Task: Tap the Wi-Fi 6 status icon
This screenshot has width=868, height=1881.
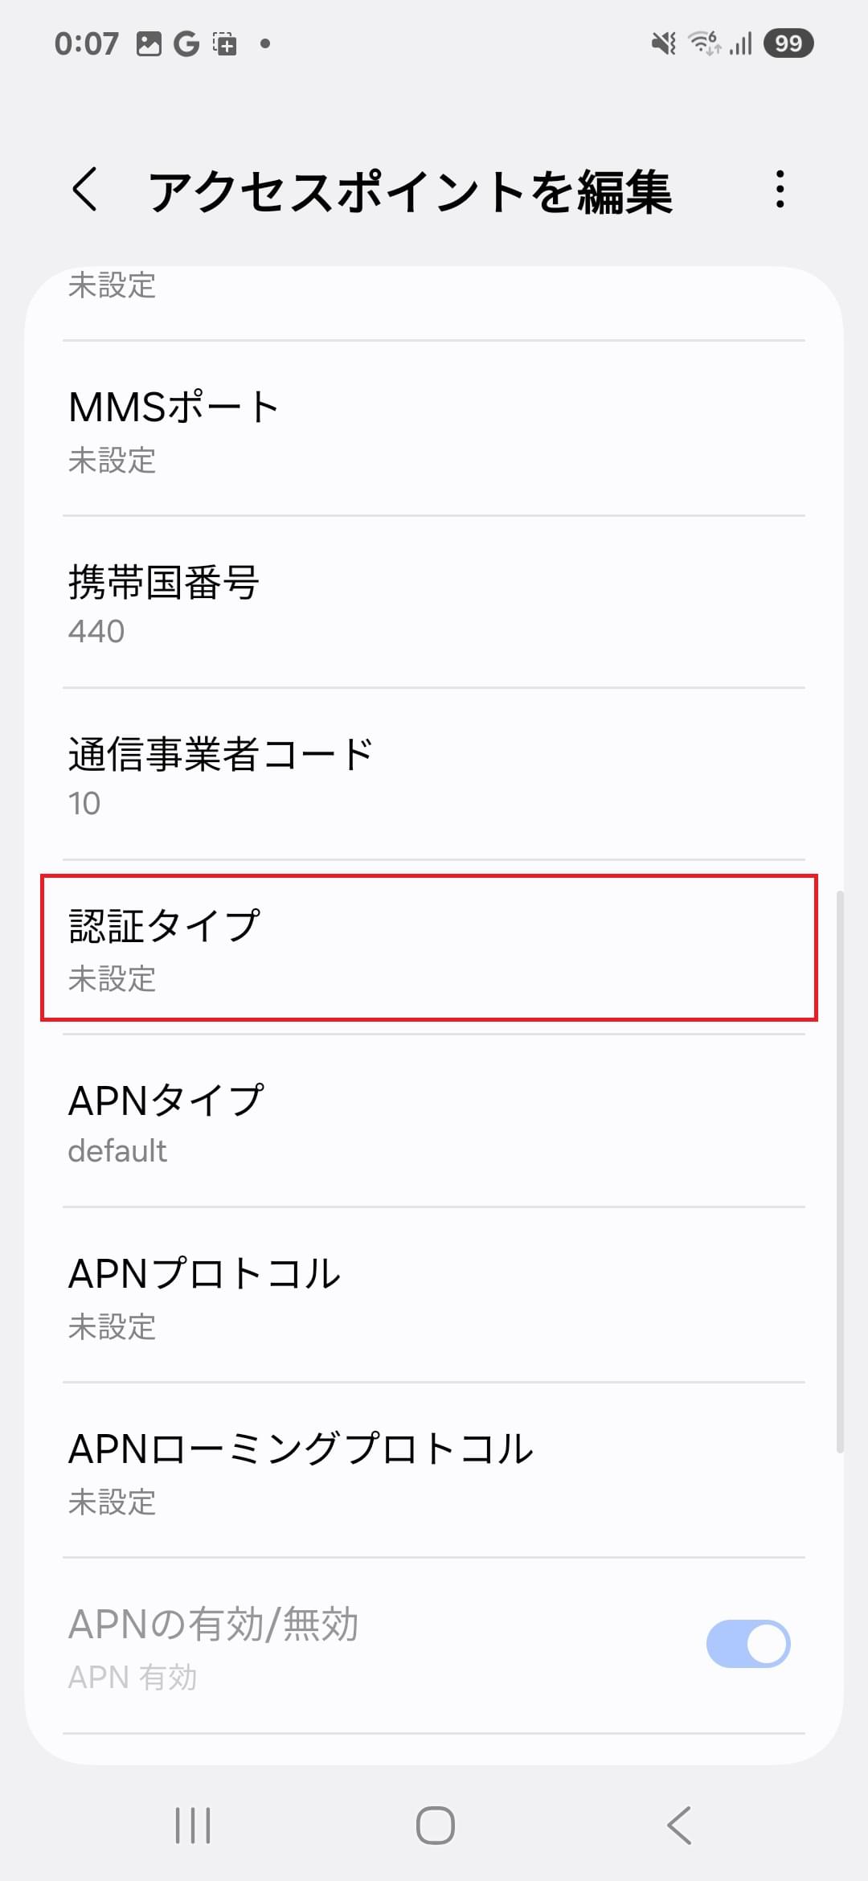Action: click(x=705, y=44)
